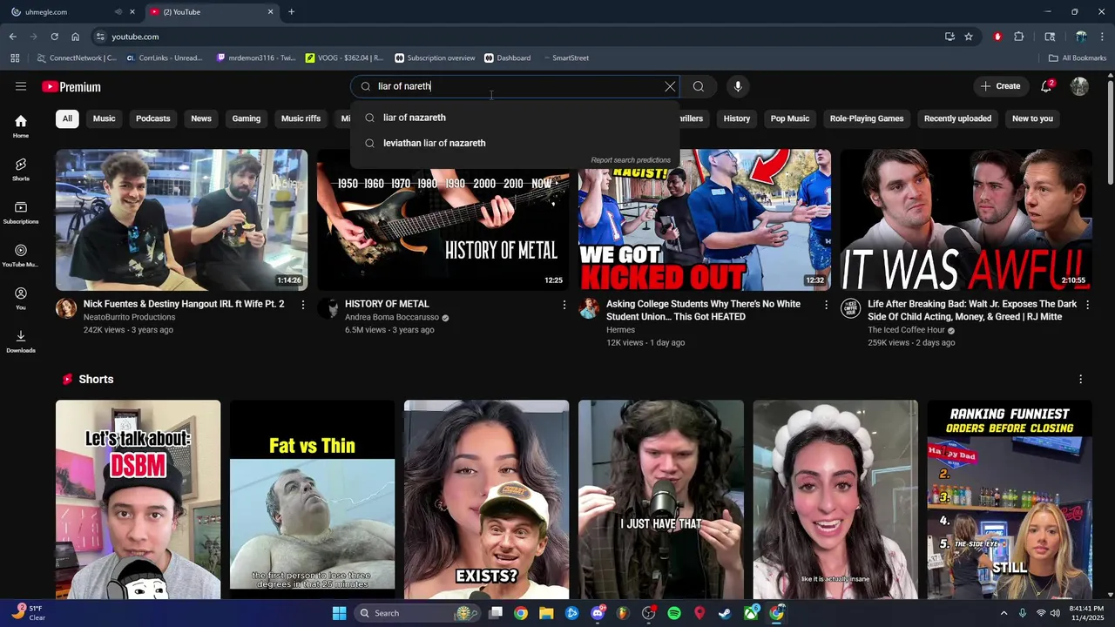Screen dimensions: 1115x627
Task: Open the You page in sidebar
Action: 21,299
